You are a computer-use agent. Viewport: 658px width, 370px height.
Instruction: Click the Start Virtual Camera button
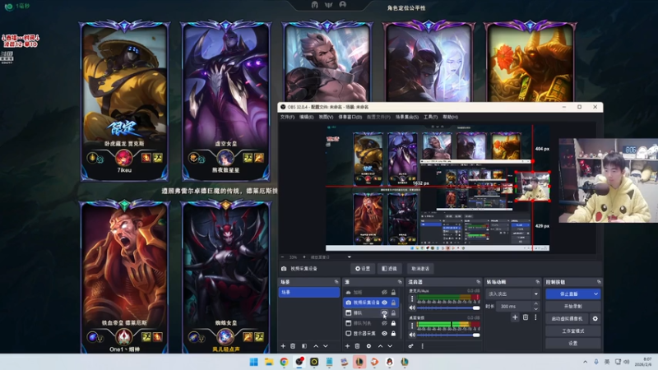coord(567,319)
